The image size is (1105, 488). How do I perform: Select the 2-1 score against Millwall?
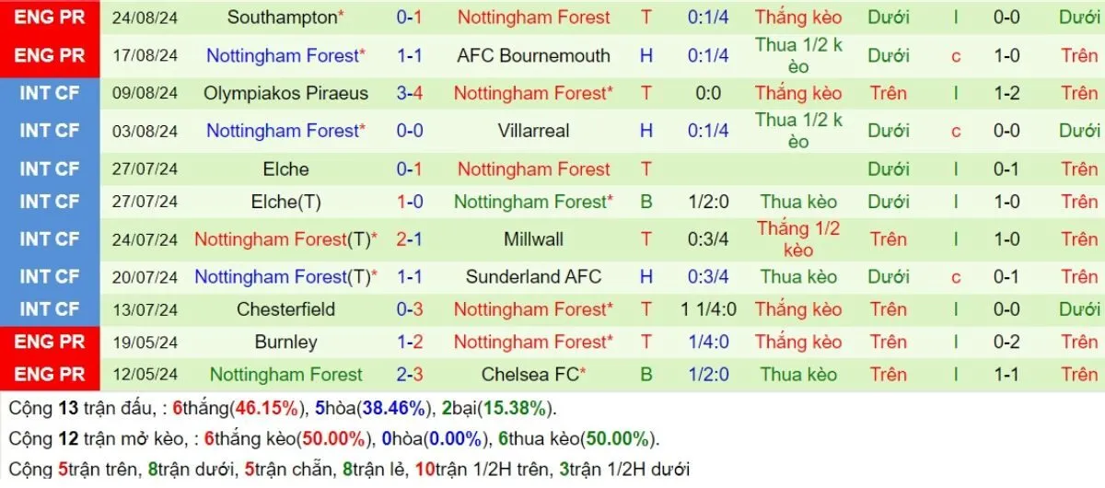tap(410, 239)
